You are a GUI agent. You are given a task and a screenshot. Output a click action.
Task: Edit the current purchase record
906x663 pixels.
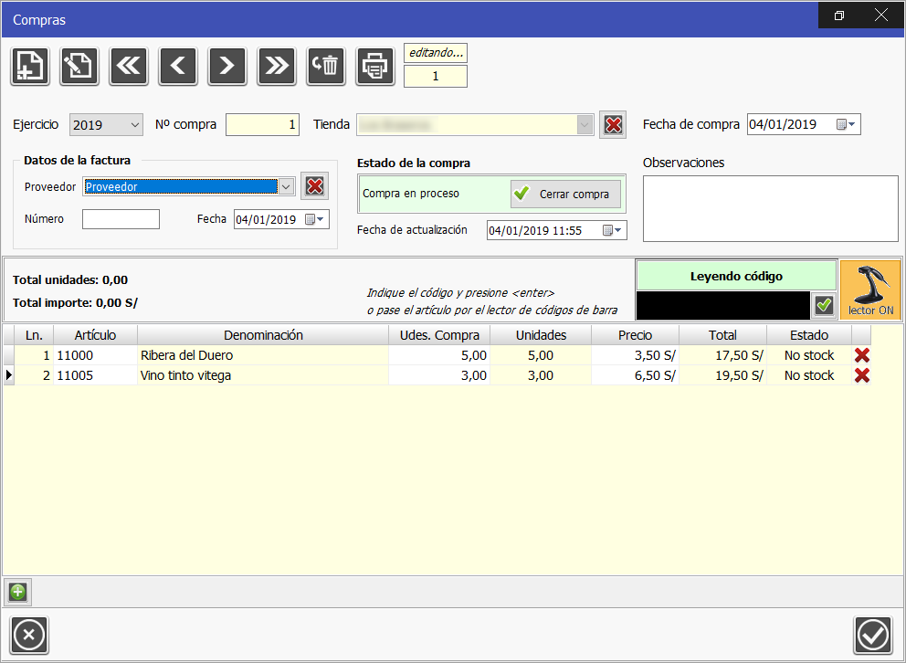(x=79, y=66)
